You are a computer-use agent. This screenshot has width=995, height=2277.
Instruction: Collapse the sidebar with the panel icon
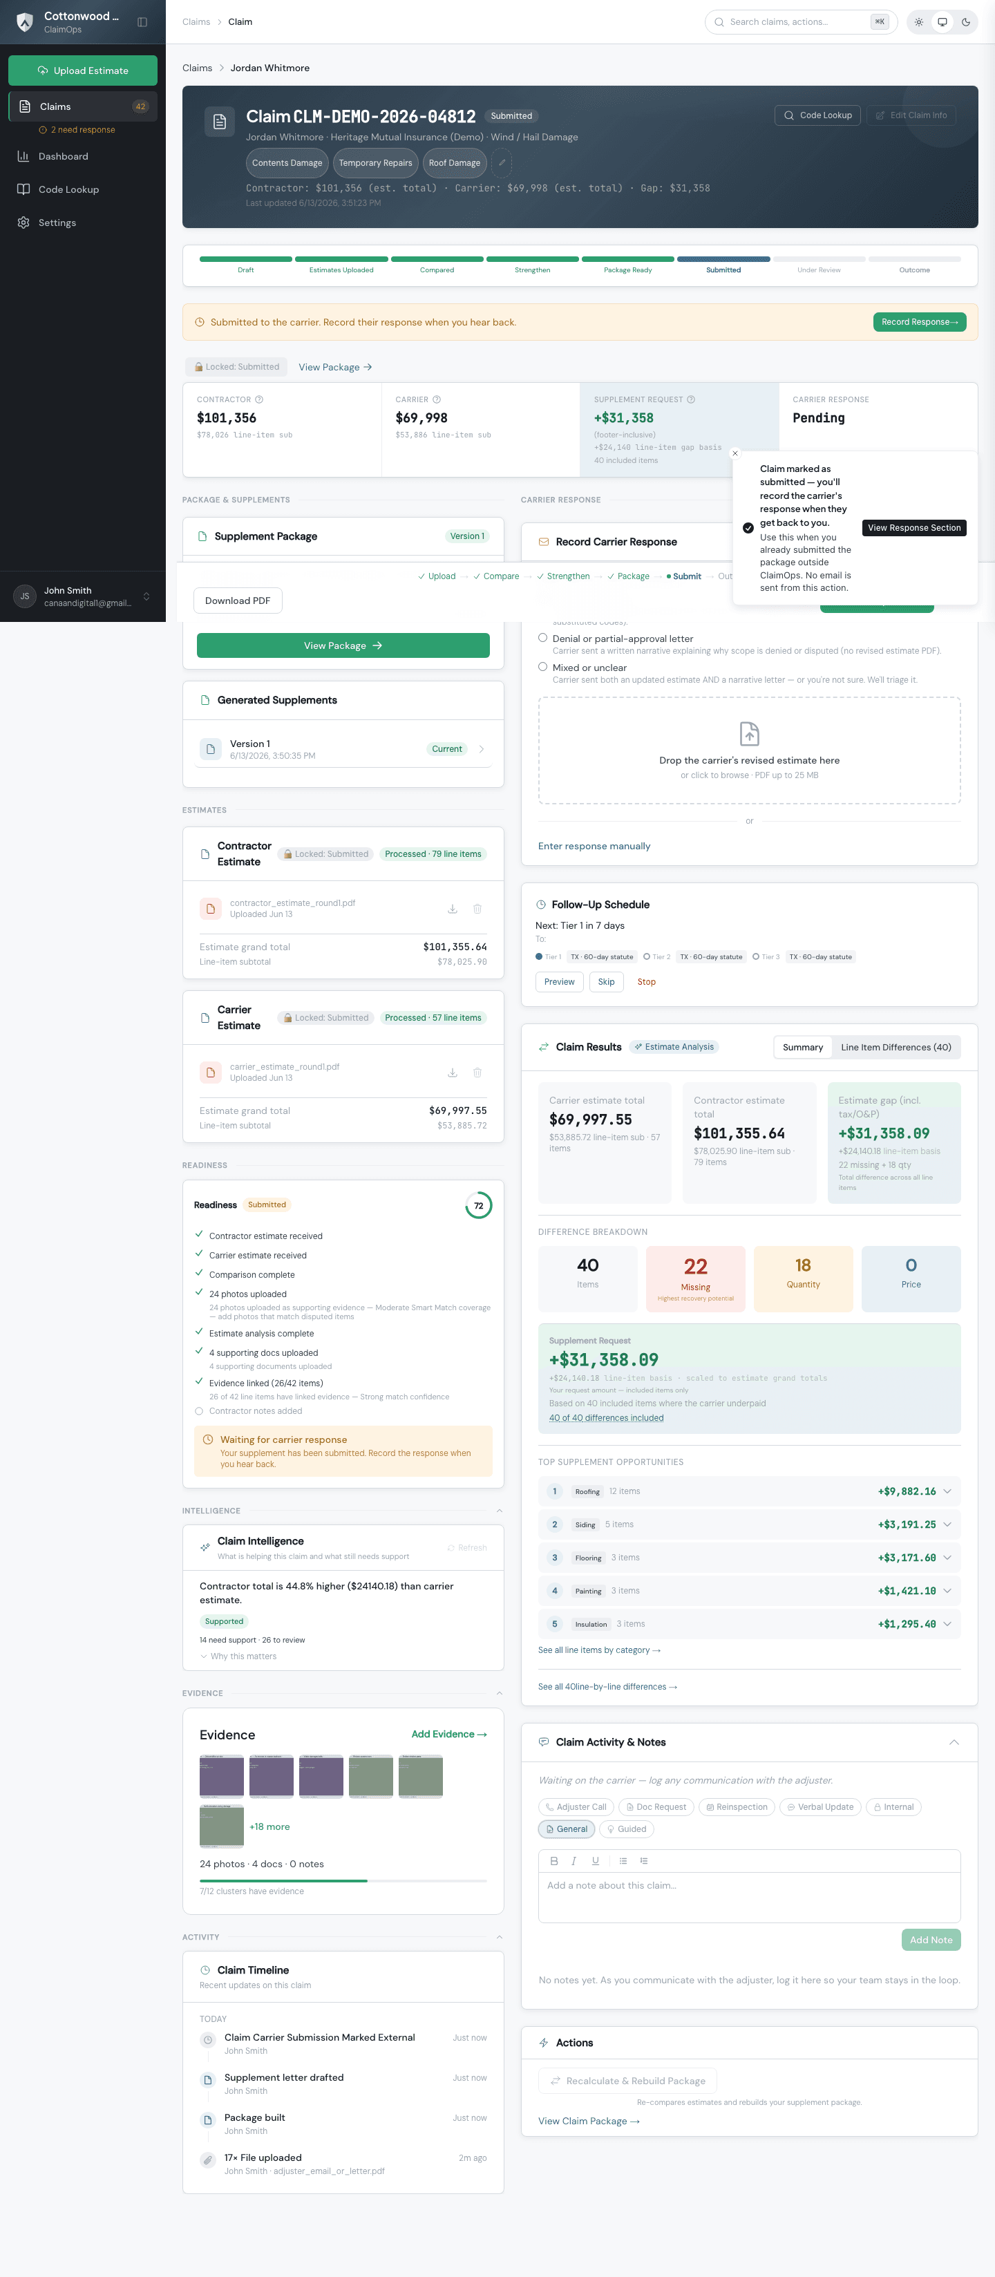coord(142,22)
